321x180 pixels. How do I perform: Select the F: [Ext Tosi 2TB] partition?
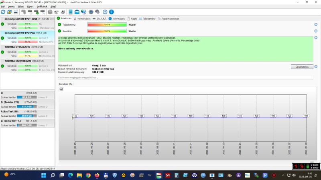[x=27, y=114]
